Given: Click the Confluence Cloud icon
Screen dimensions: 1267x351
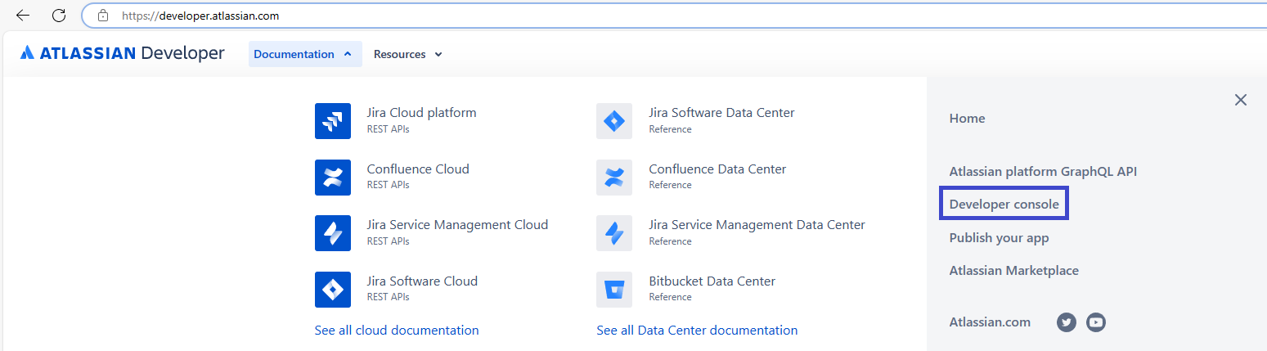Looking at the screenshot, I should (332, 178).
